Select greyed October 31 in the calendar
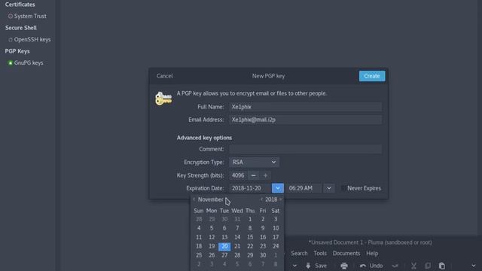 [x=237, y=219]
